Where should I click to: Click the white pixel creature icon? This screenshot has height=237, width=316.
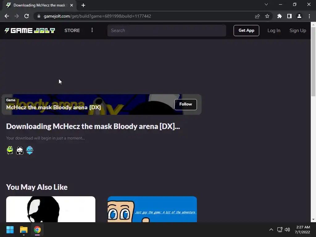(x=20, y=150)
